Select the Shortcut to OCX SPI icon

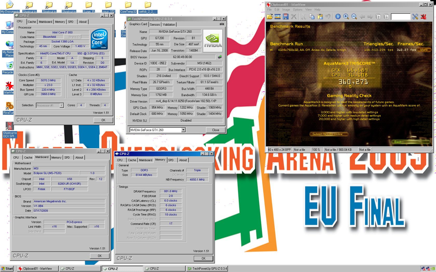(x=10, y=130)
